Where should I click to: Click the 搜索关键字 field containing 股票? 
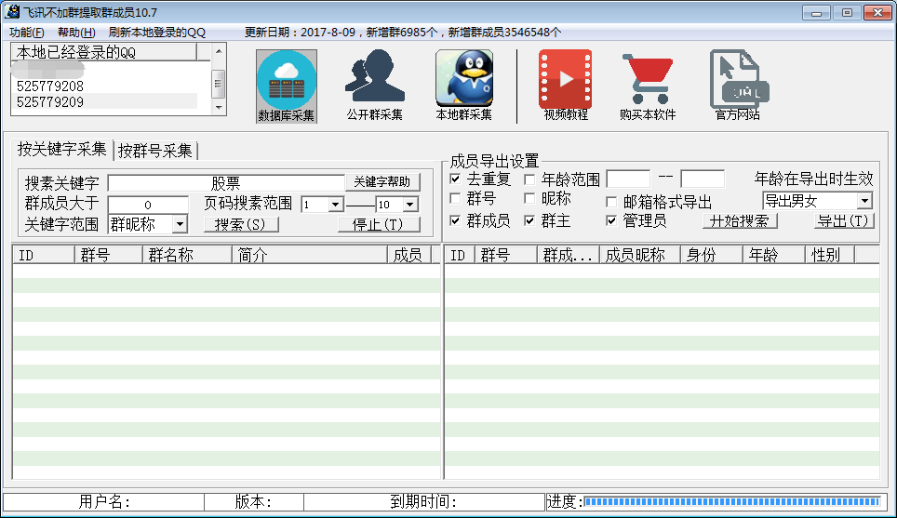coord(226,183)
